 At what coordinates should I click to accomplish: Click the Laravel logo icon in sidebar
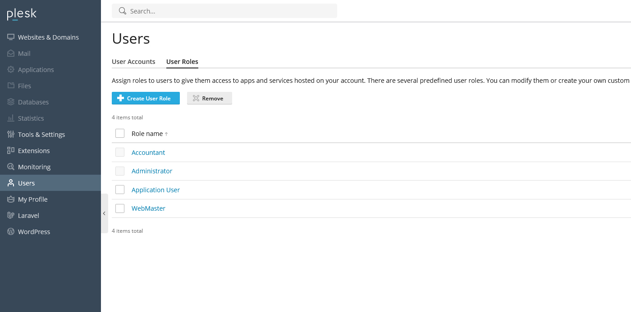(11, 216)
